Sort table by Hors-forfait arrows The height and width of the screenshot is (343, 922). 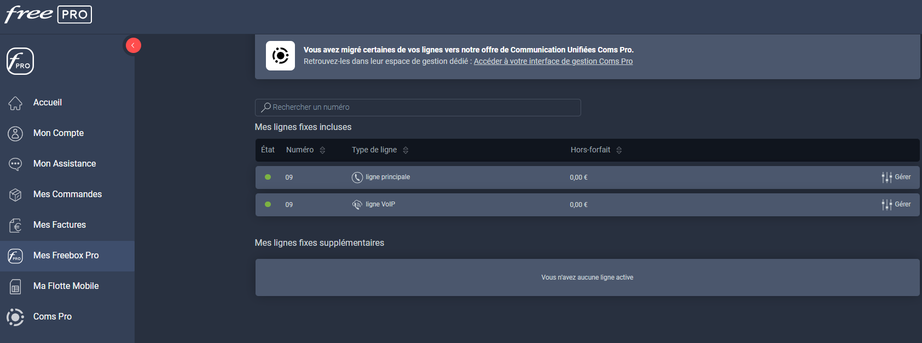619,150
